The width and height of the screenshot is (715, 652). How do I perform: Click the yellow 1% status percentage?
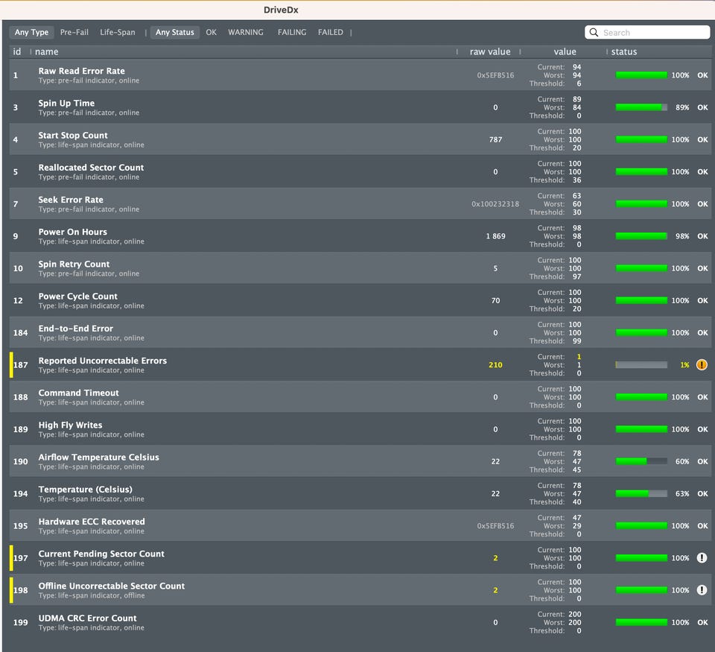(x=685, y=364)
